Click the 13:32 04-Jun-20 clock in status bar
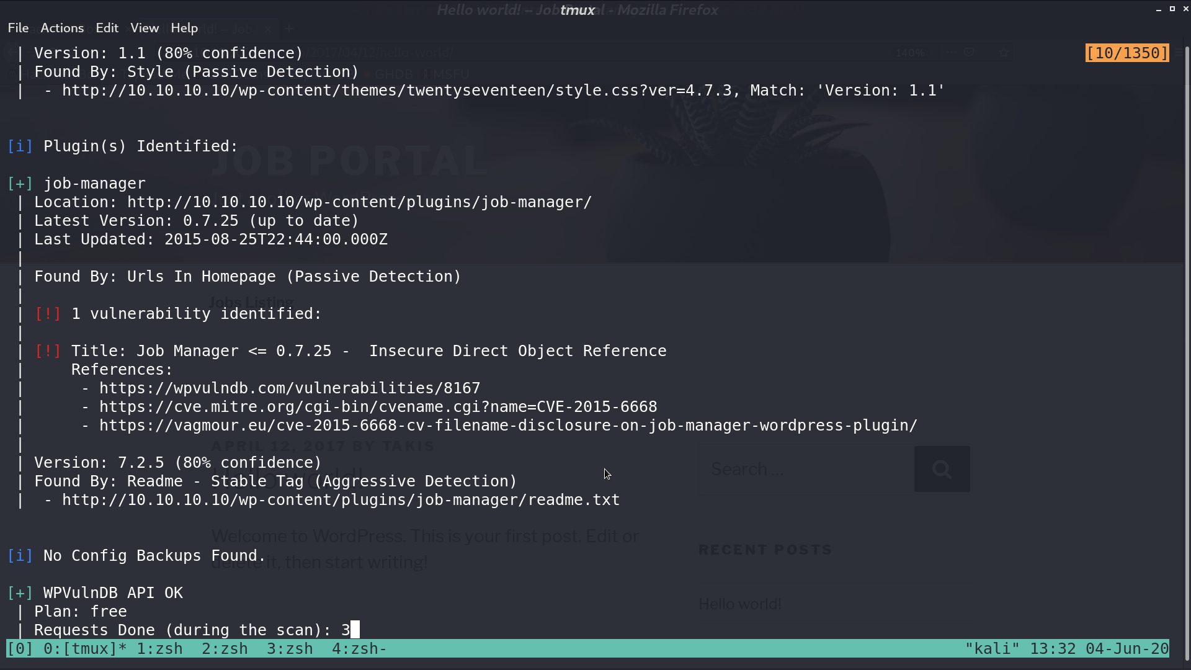The width and height of the screenshot is (1191, 670). tap(1099, 648)
